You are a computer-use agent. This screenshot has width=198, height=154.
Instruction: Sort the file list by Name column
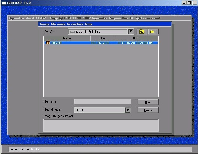click(67, 38)
